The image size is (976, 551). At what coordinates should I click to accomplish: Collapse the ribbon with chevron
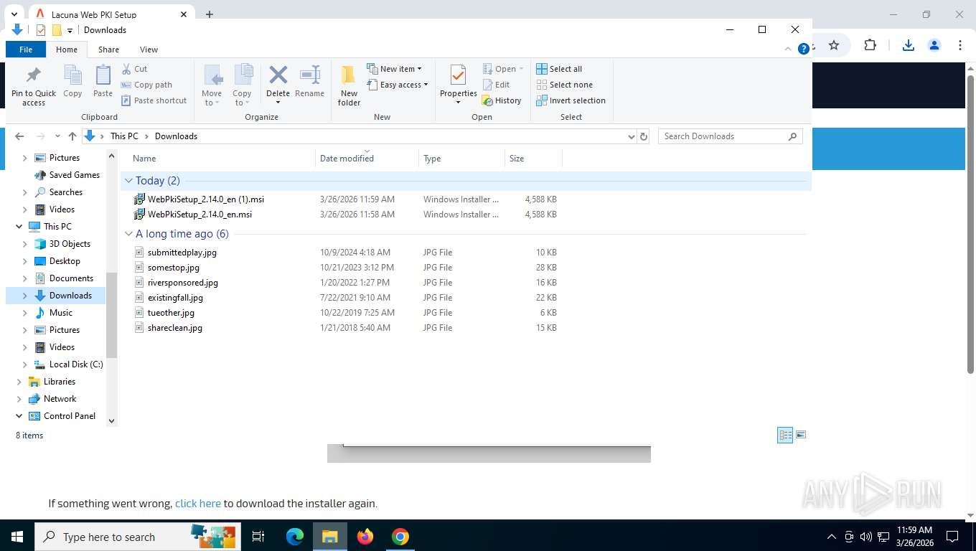(x=789, y=49)
